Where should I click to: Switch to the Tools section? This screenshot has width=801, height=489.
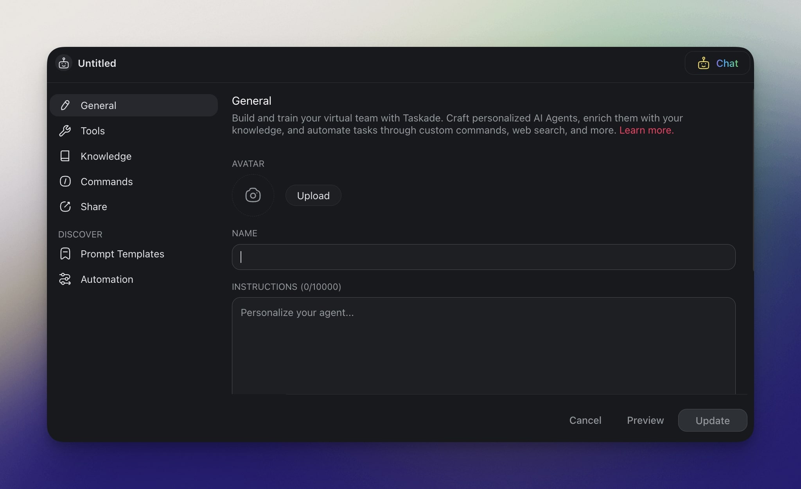tap(93, 131)
